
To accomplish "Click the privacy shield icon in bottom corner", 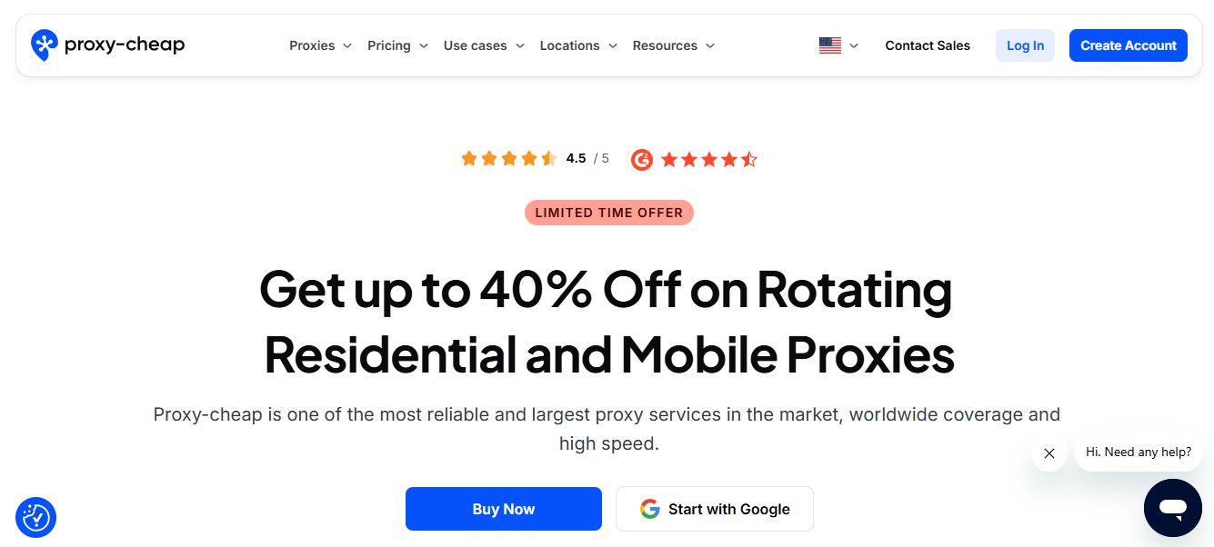I will click(35, 517).
